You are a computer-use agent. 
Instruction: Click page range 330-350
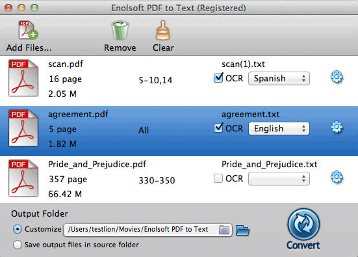tap(157, 180)
